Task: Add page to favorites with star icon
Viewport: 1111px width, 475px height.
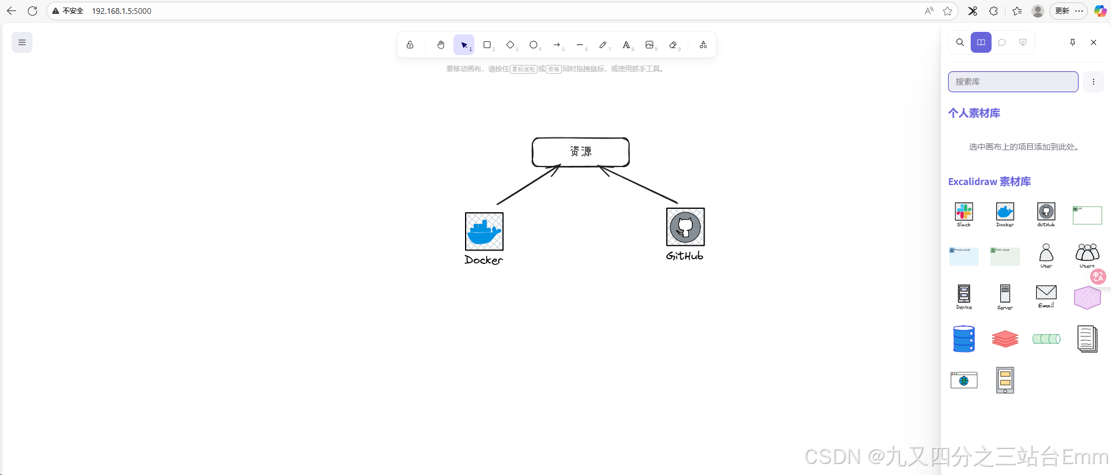Action: coord(947,11)
